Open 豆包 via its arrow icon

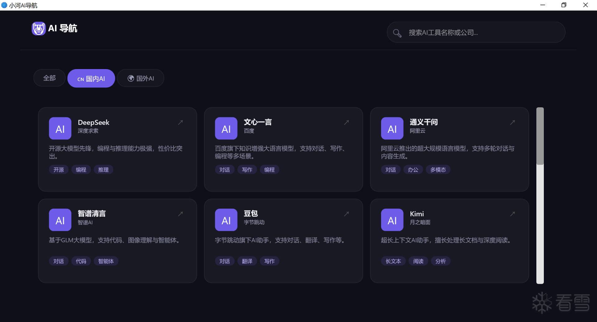pyautogui.click(x=346, y=214)
